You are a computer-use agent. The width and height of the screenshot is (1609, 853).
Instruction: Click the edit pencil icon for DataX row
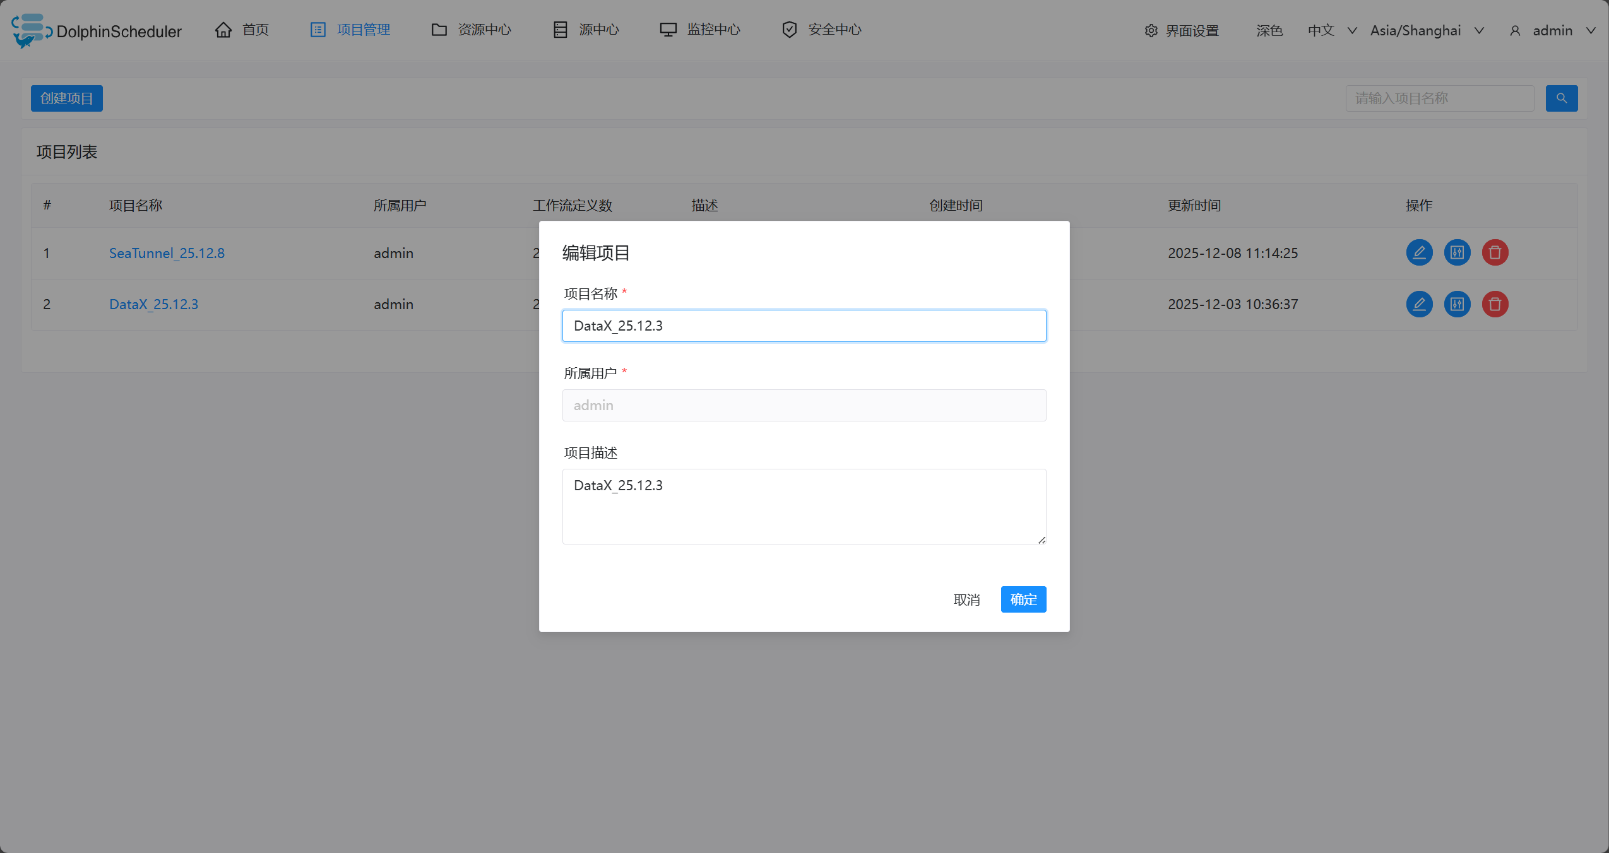click(x=1419, y=304)
